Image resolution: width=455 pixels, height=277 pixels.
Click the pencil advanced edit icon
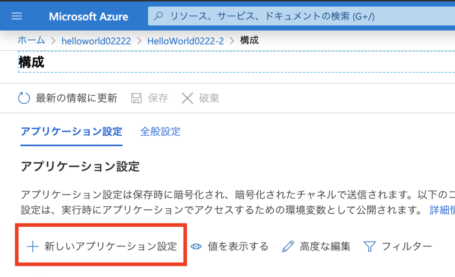(288, 246)
